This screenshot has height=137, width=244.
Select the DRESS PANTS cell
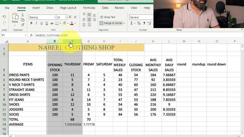27,75
